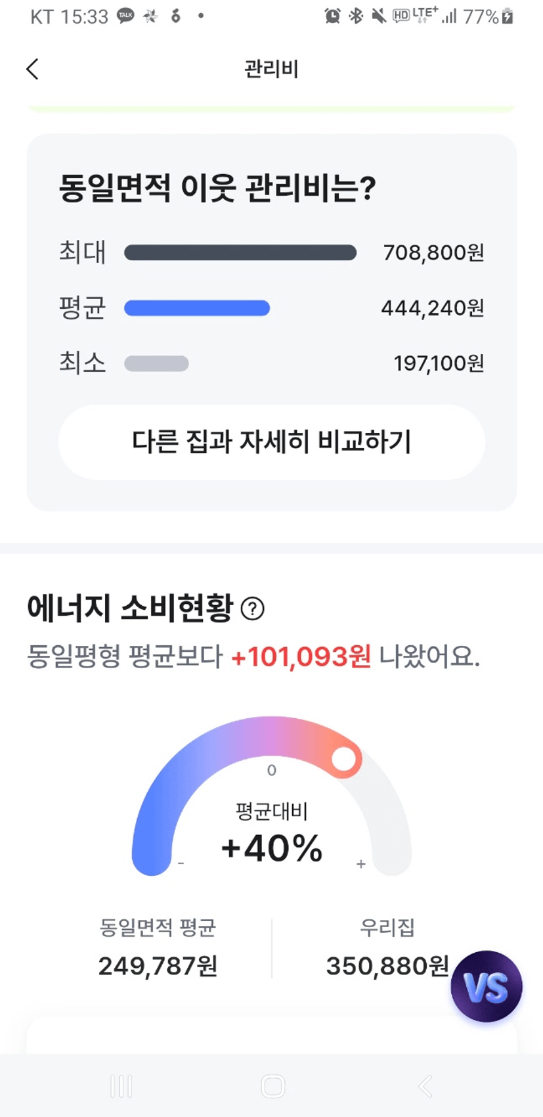Tap 동일면적 평균 249,787원 amount
This screenshot has width=543, height=1117.
coord(158,966)
